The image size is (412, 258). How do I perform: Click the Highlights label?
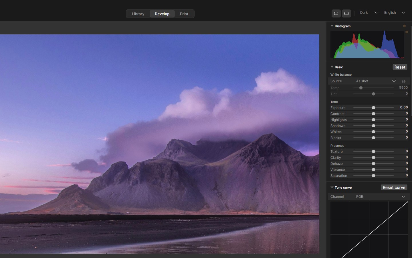pos(338,120)
